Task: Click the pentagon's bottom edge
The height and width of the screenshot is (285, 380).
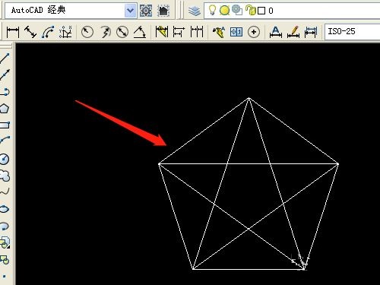Action: coord(249,269)
